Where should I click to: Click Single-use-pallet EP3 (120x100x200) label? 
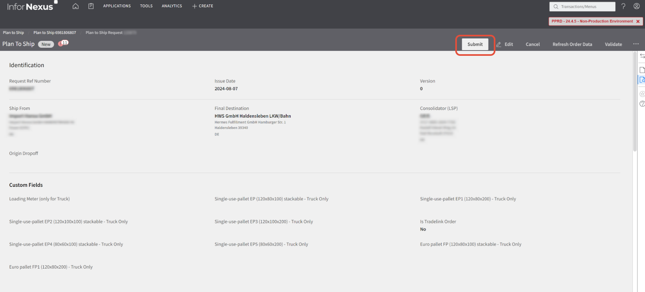tap(264, 222)
